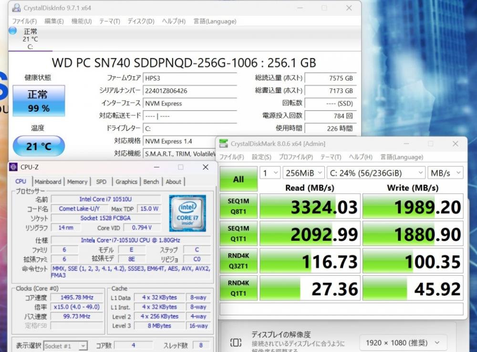Click the serial number field 22401Z806426
The height and width of the screenshot is (352, 477).
pos(190,91)
